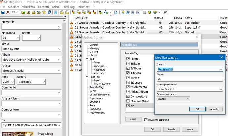Open the N° Traccia dropdown showing 04
The image size is (228, 136).
click(18, 38)
